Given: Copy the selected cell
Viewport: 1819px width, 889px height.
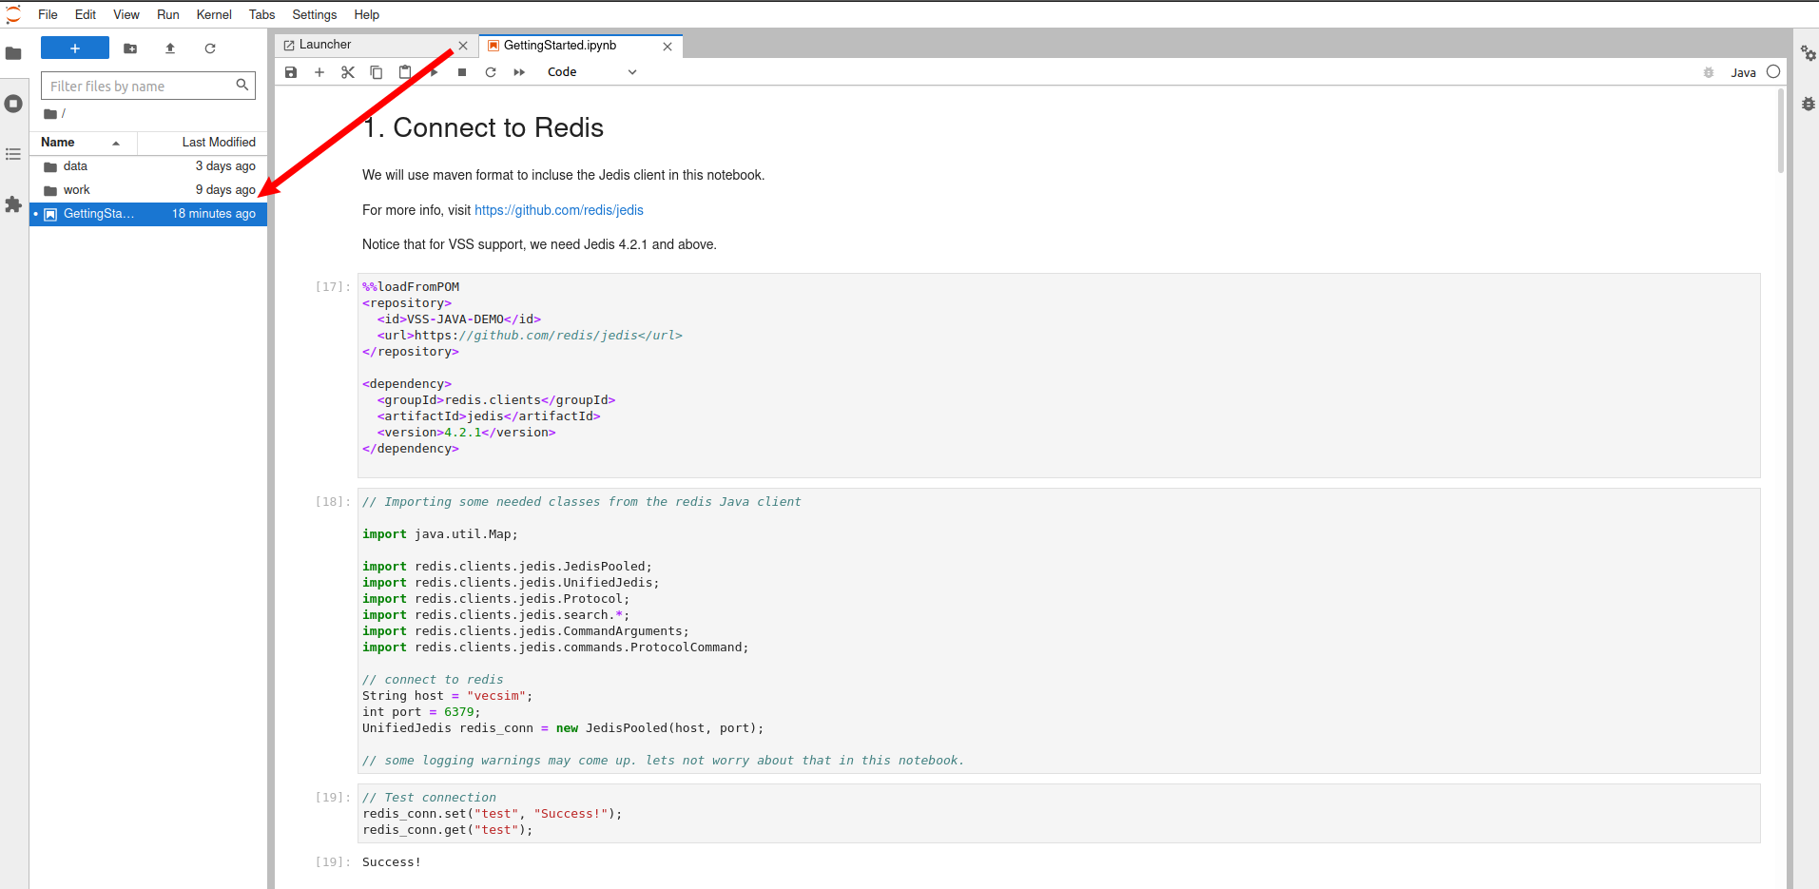Looking at the screenshot, I should point(377,72).
